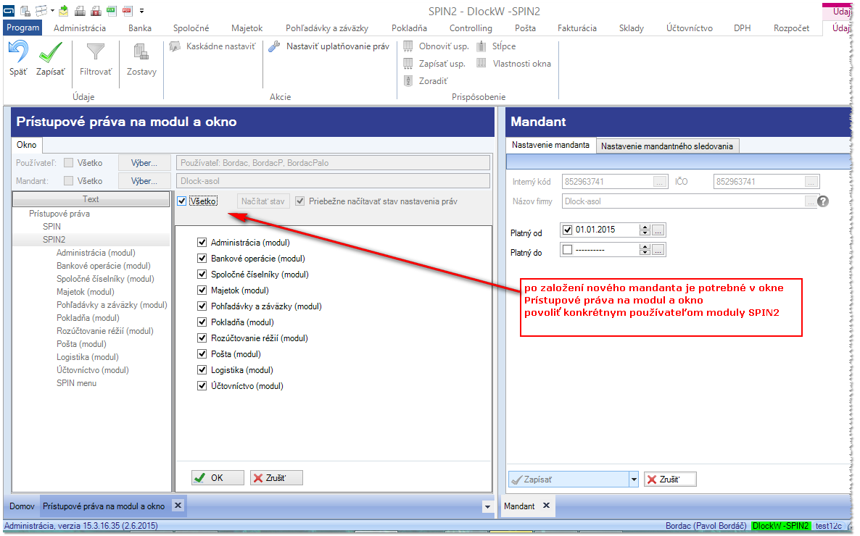
Task: Open the Pokladňa ribbon tab
Action: [409, 28]
